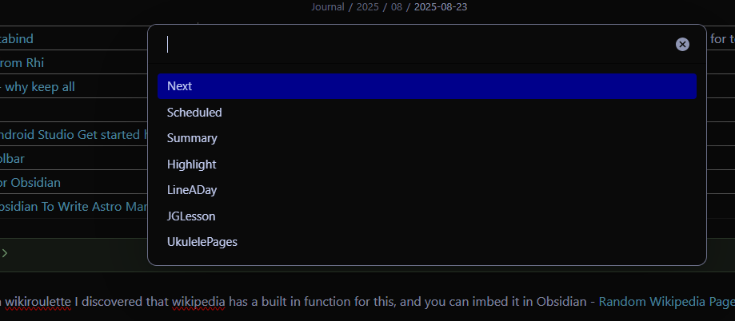This screenshot has height=321, width=735.
Task: Choose the Scheduled option
Action: coord(426,113)
